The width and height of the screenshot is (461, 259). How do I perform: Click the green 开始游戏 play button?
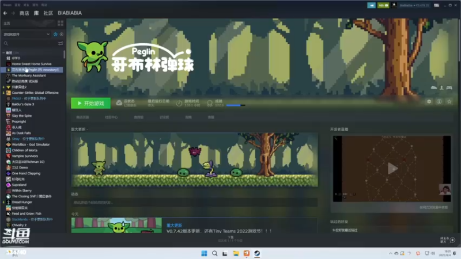click(x=90, y=103)
